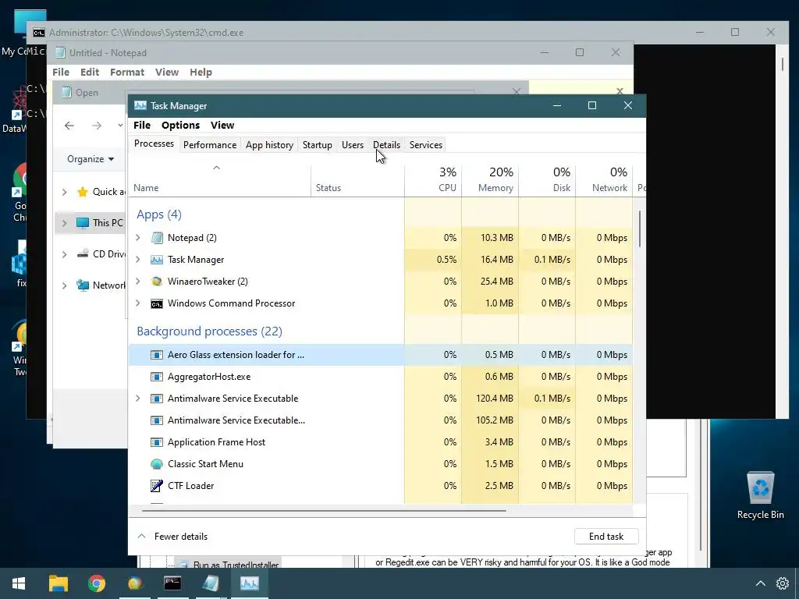Collapse with Fewer details toggle
The image size is (799, 599).
pos(172,537)
